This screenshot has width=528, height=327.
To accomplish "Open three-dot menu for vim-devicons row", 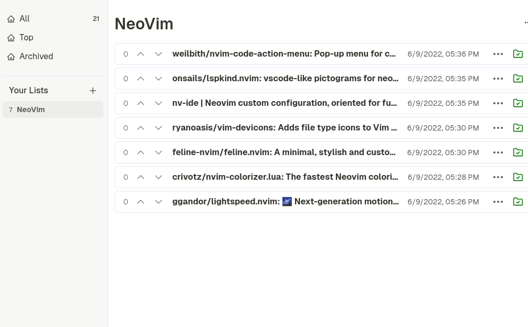I will click(x=498, y=128).
